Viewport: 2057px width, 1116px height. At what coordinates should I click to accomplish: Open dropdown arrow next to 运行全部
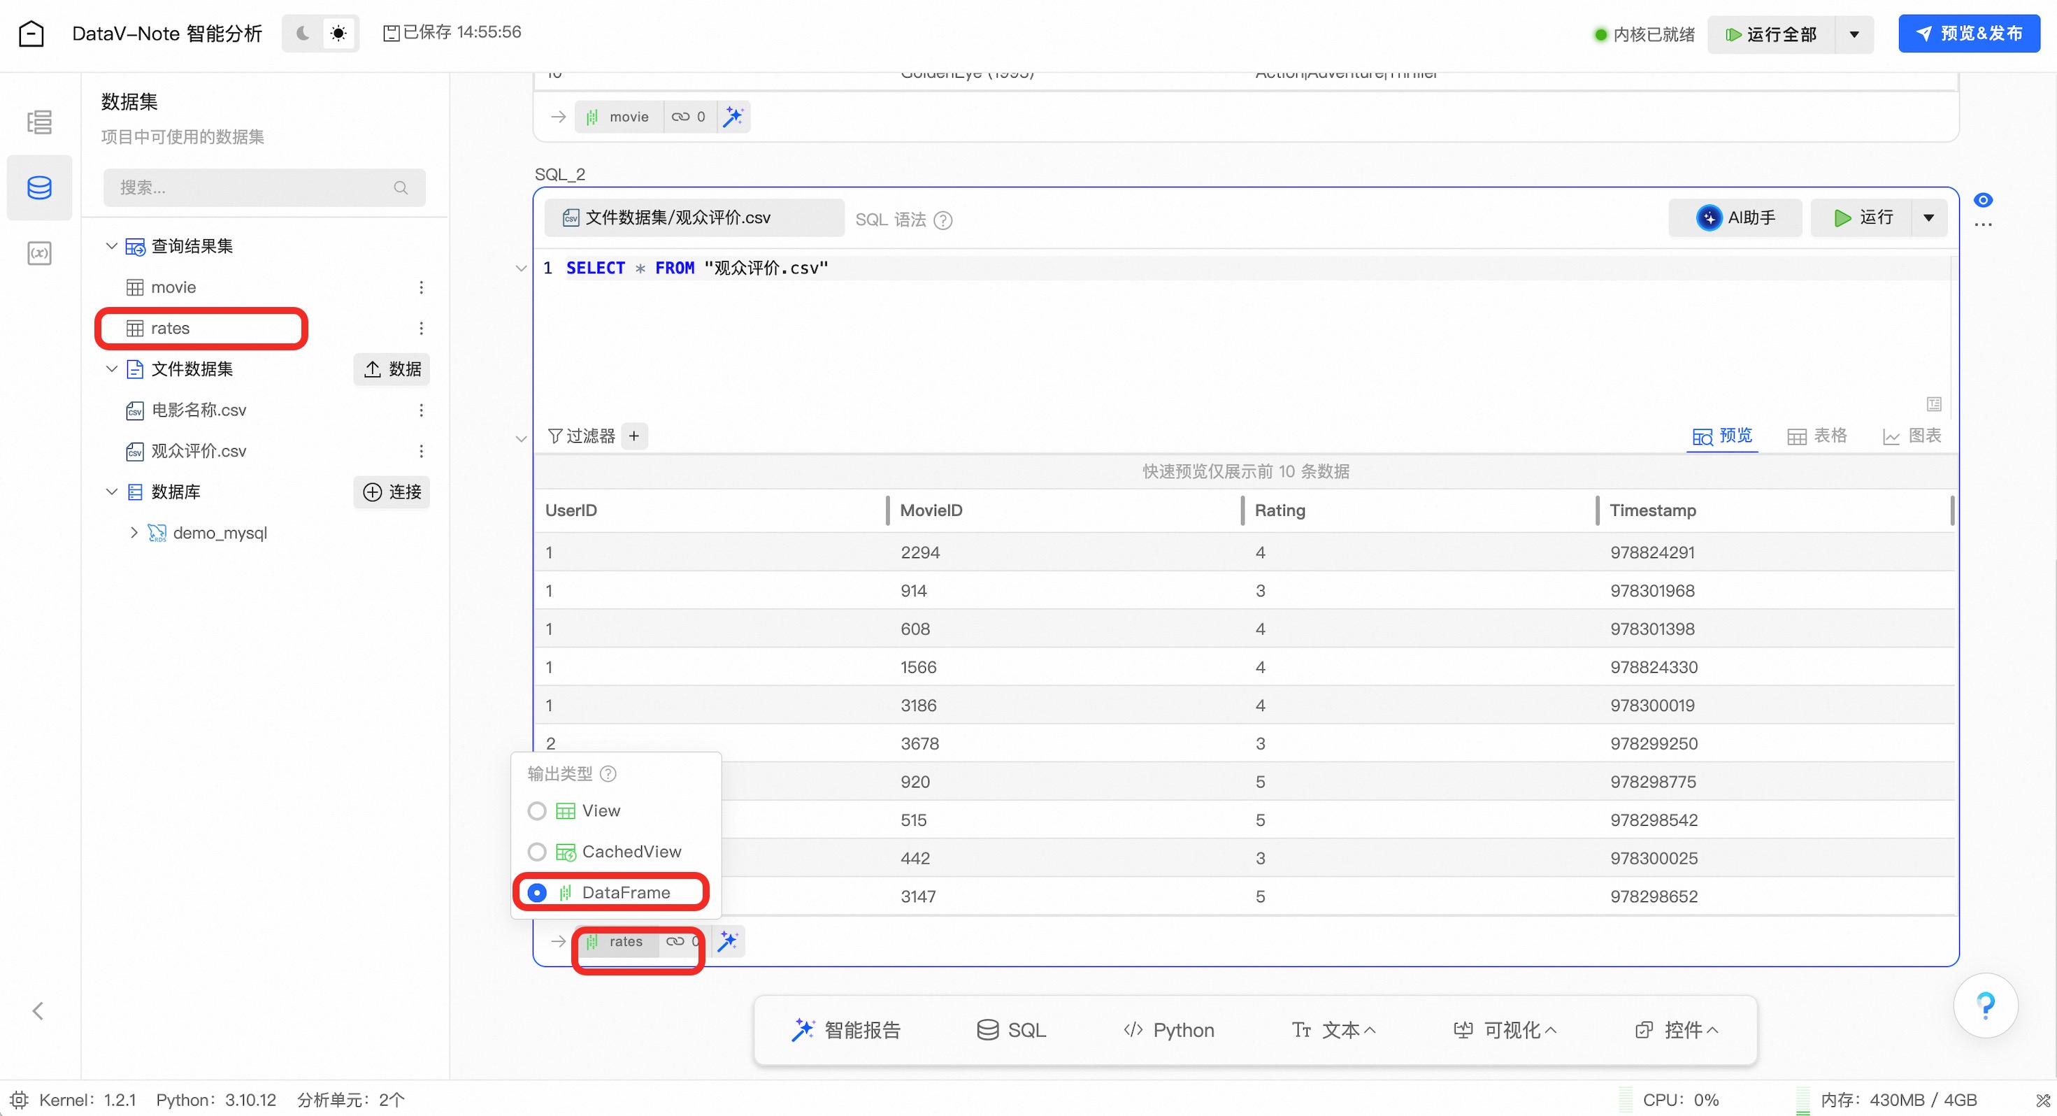click(x=1854, y=34)
